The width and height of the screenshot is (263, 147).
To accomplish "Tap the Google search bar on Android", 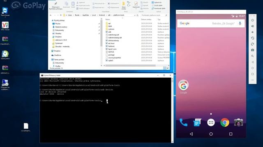I will (211, 23).
